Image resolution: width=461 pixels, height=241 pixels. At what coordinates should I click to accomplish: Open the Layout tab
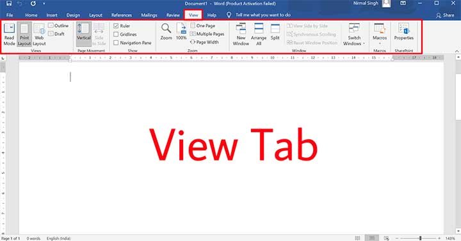coord(95,15)
